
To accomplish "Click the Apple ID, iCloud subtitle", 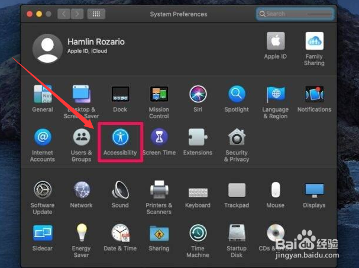I will 87,51.
